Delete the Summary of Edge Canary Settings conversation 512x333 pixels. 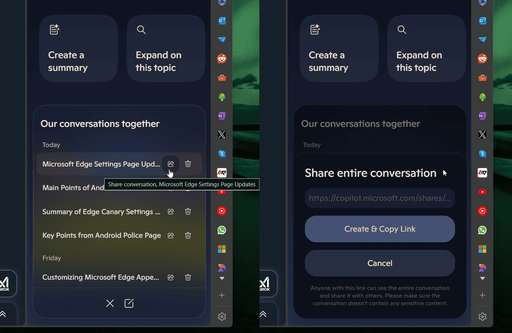(188, 211)
